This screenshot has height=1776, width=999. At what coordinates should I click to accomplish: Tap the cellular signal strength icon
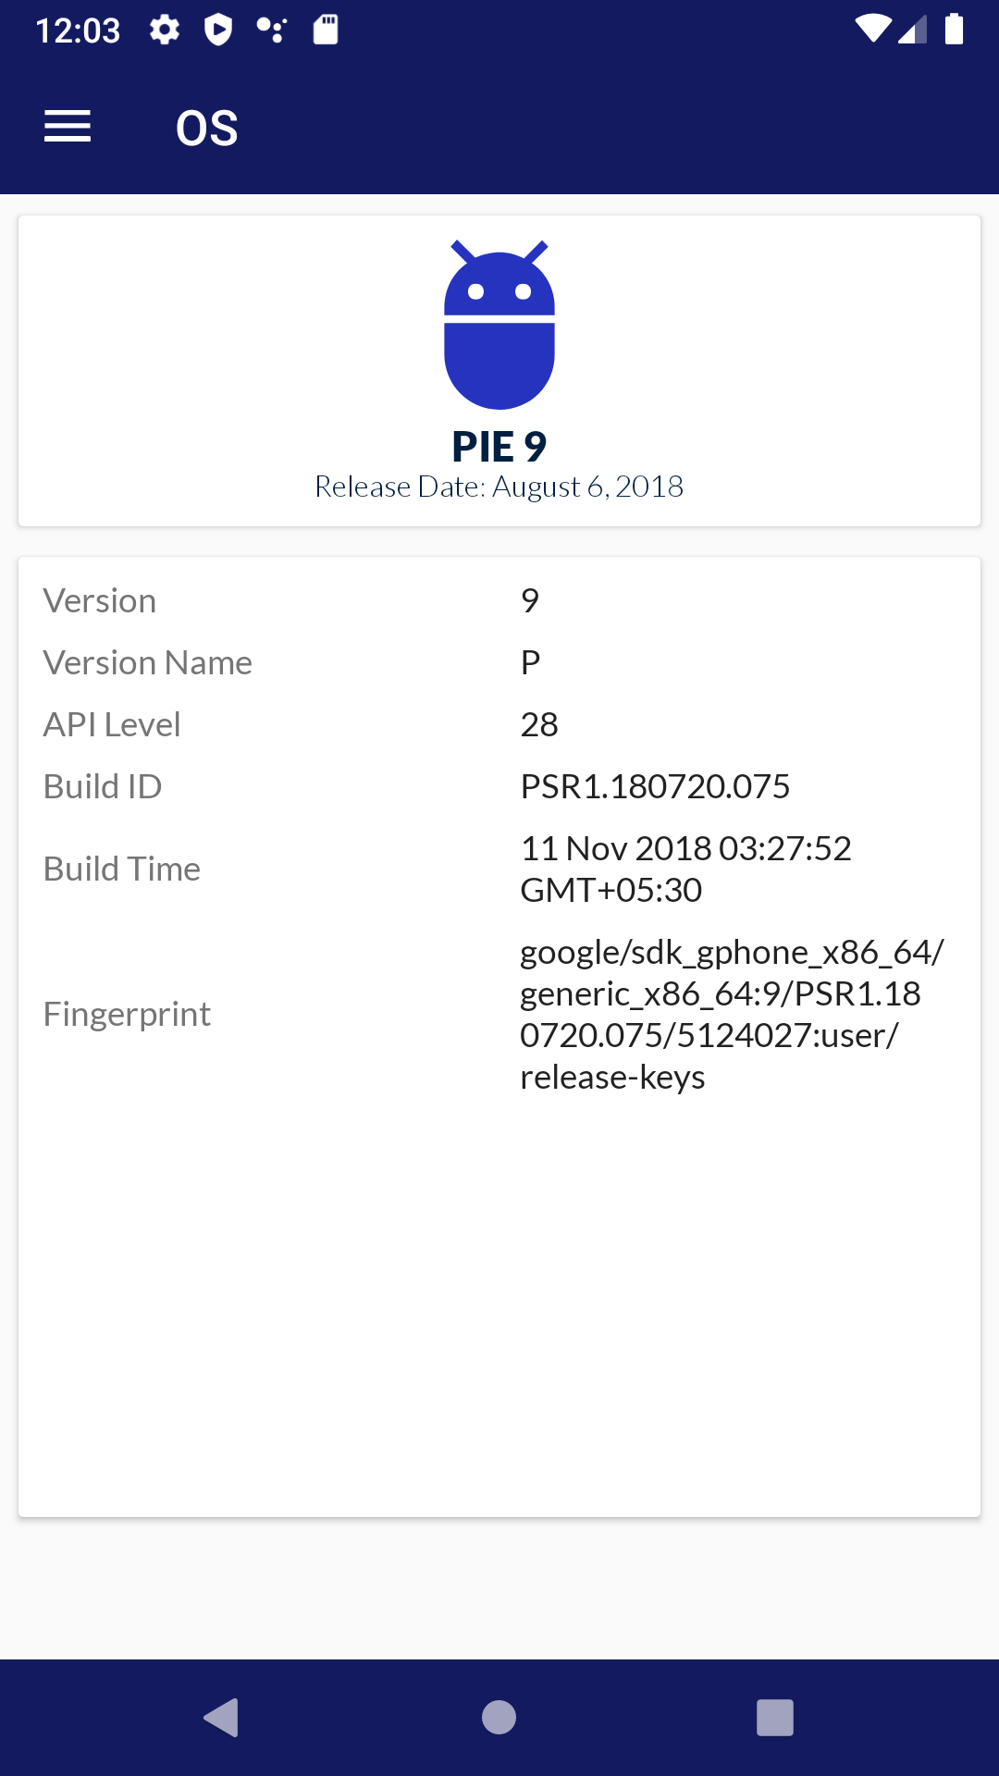(916, 29)
